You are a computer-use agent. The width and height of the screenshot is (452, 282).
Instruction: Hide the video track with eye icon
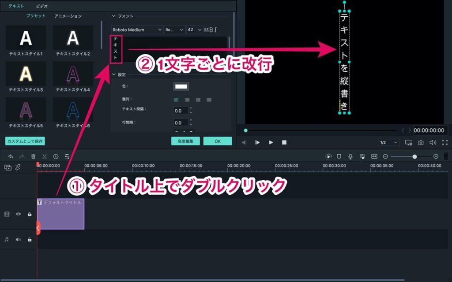click(x=18, y=214)
